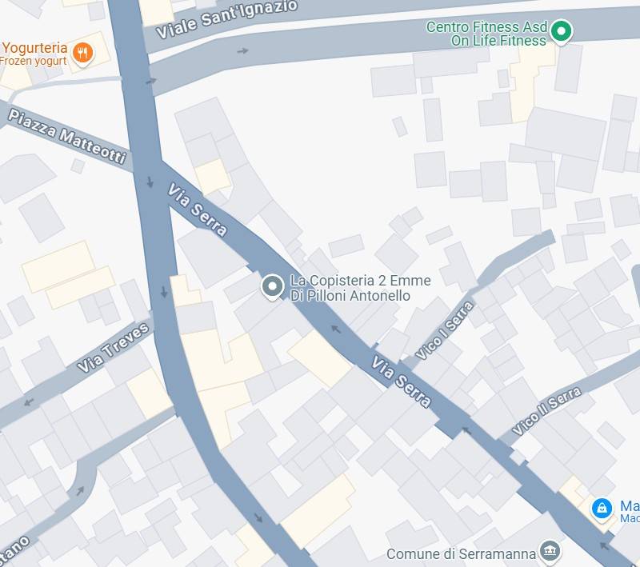Open the Yogurteria Frozen yogurt label
The width and height of the screenshot is (640, 567).
coord(34,54)
